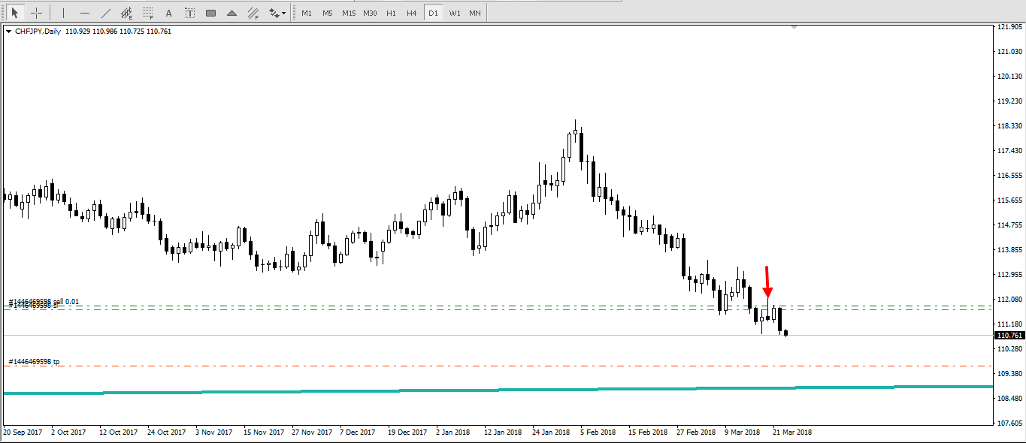Switch chart to M5 timeframe
The width and height of the screenshot is (1026, 443).
click(328, 13)
